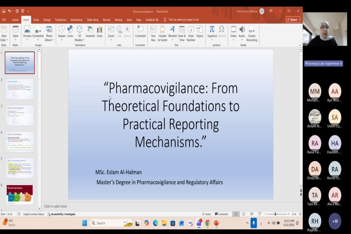Select the Clinical trial phases slide thumbnail
This screenshot has height=234, width=351.
tap(20, 194)
